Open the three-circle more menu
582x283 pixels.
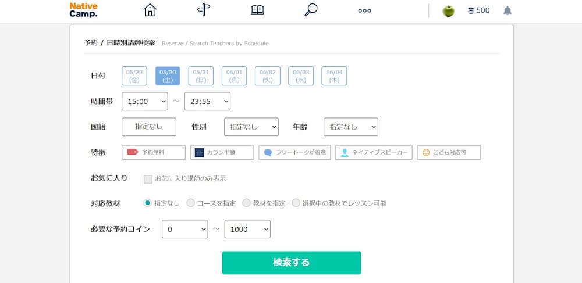click(x=364, y=10)
